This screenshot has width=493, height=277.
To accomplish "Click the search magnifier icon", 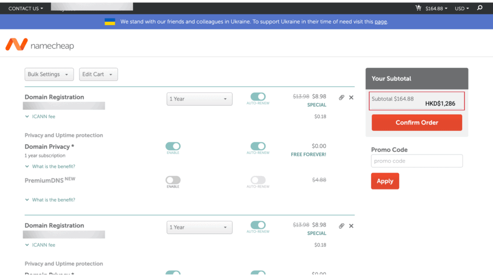I will 480,8.
